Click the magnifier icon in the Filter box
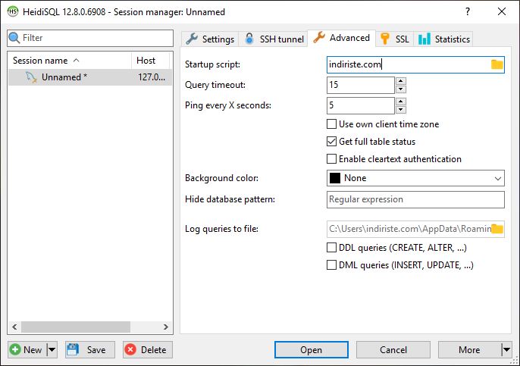The image size is (520, 366). pos(14,38)
